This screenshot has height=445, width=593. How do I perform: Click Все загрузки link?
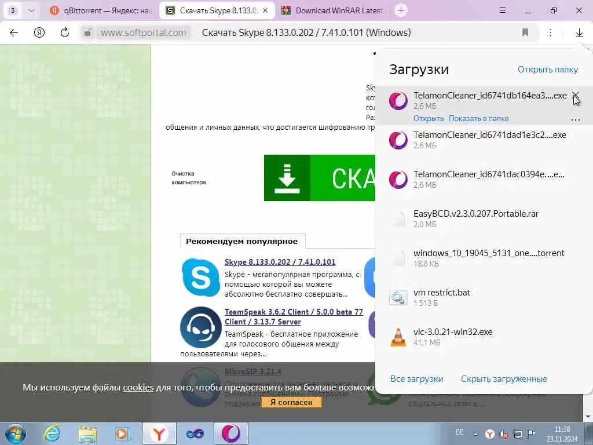(416, 379)
